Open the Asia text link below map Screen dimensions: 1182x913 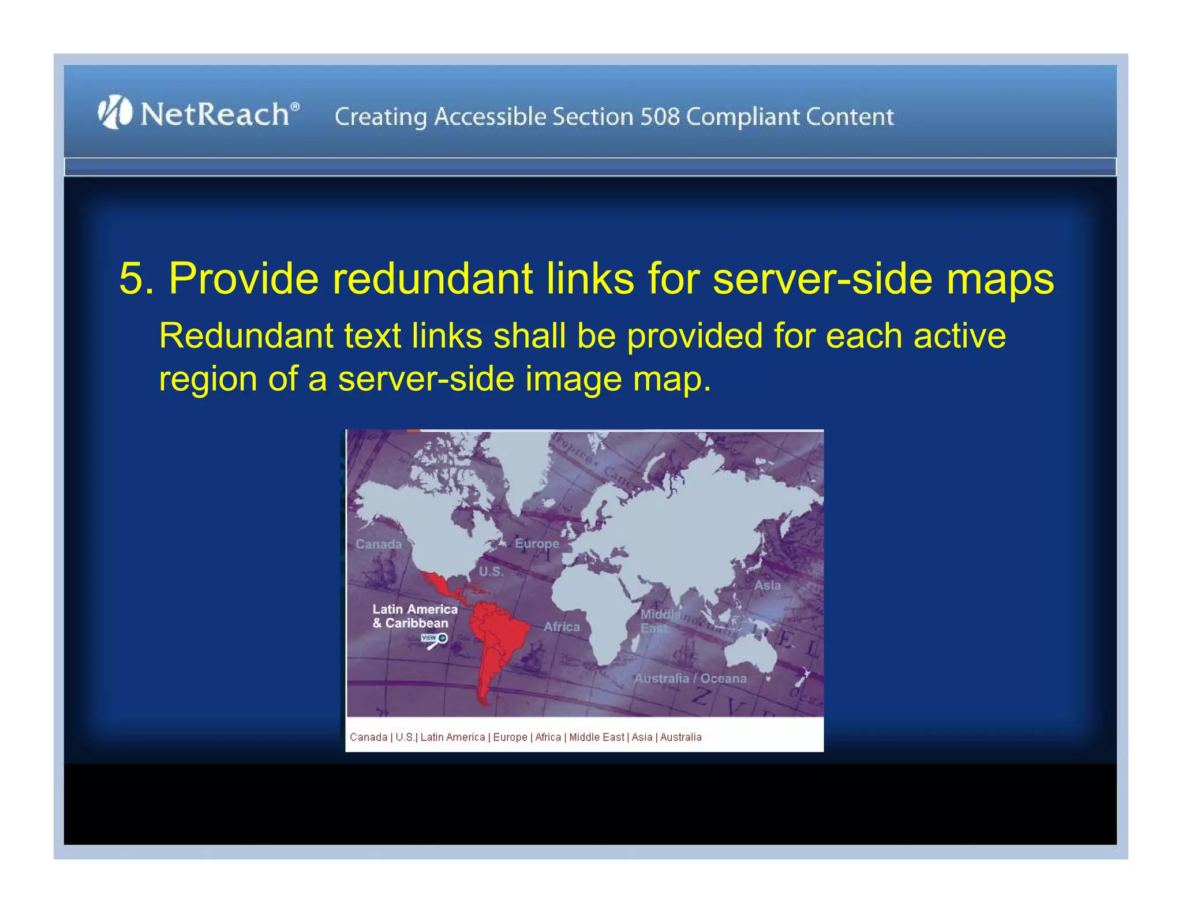point(642,737)
